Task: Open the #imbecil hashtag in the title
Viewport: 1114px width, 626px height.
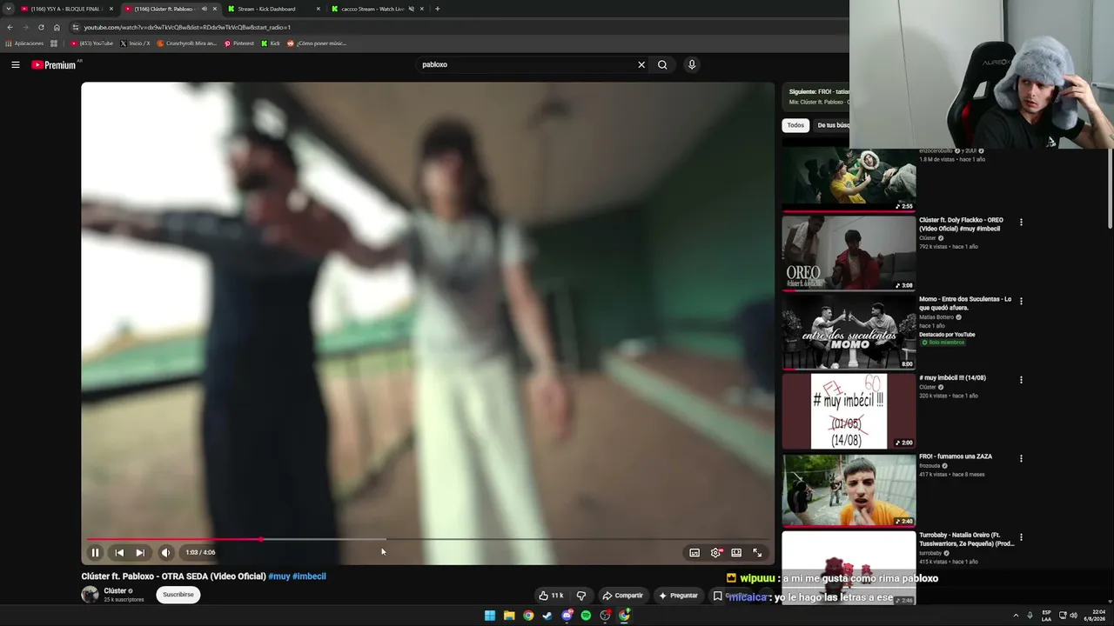Action: (x=309, y=576)
